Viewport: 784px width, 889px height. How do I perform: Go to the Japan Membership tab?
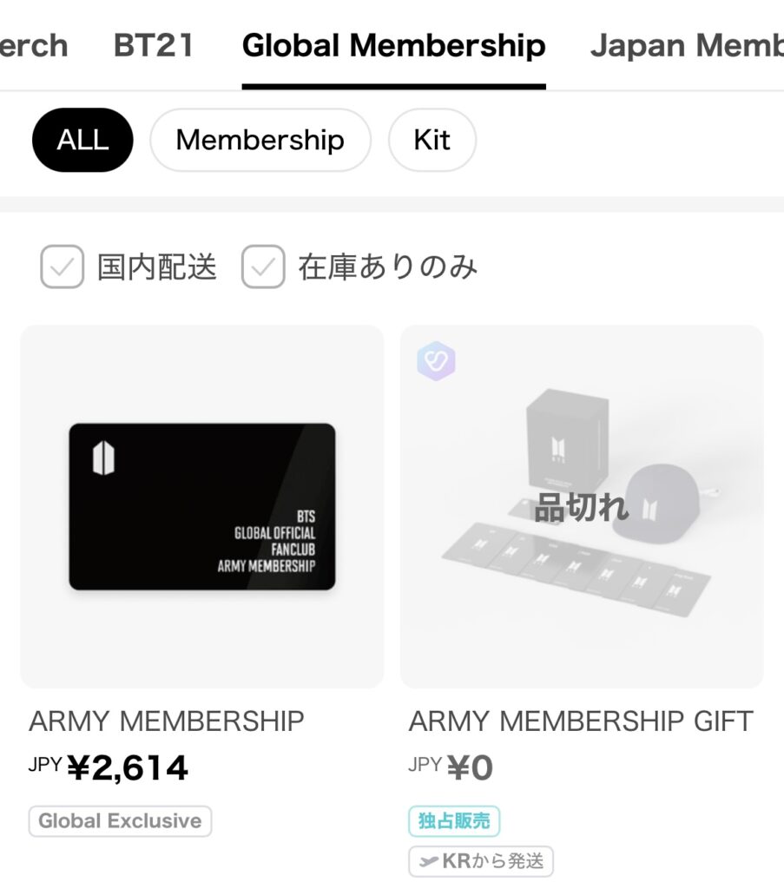coord(686,45)
